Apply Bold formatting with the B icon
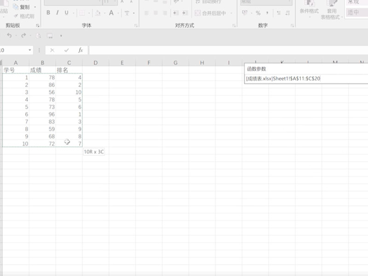This screenshot has width=368, height=276. click(48, 12)
